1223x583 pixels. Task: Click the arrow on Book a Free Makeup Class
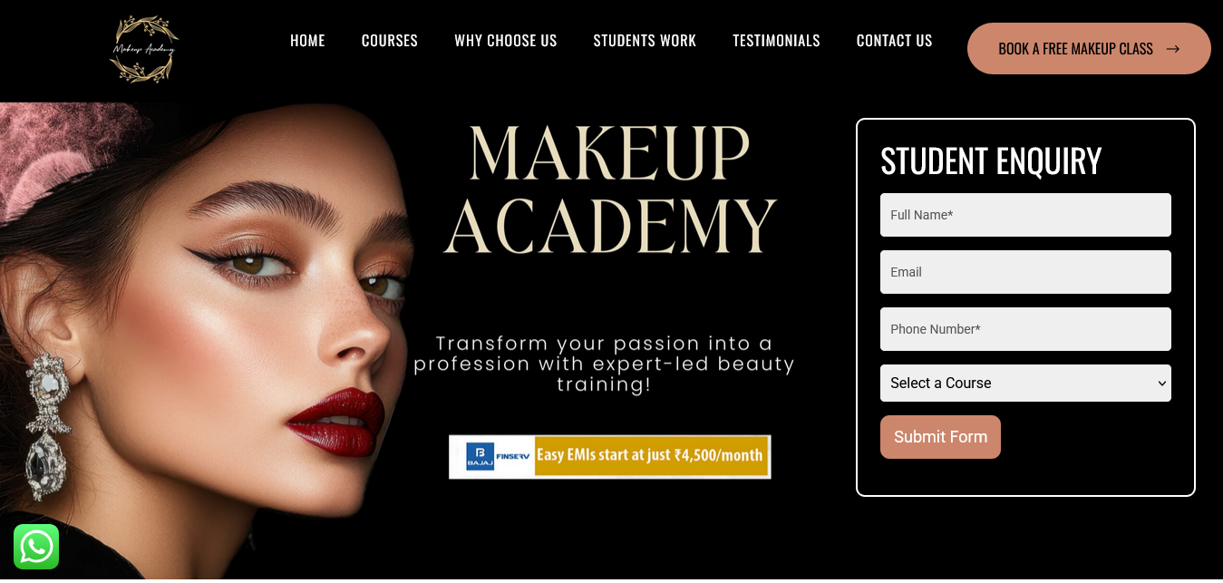(1172, 49)
